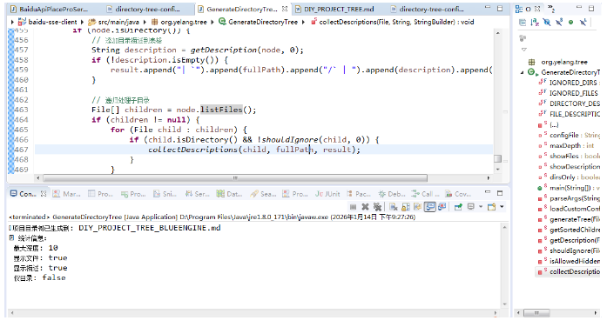Click the Terminate icon in Console toolbar
The height and width of the screenshot is (327, 607).
[353, 207]
